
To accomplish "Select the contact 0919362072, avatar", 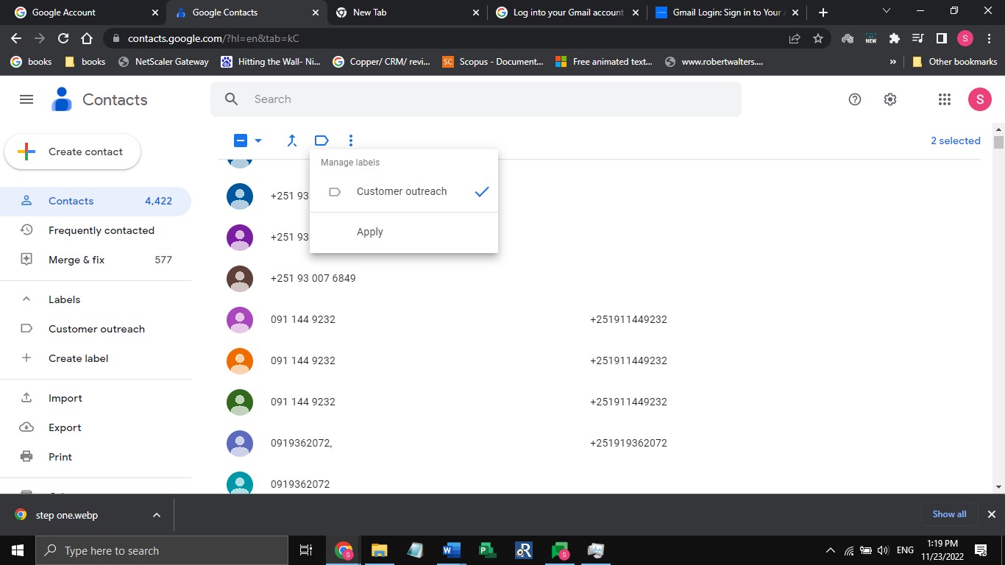I will tap(240, 443).
